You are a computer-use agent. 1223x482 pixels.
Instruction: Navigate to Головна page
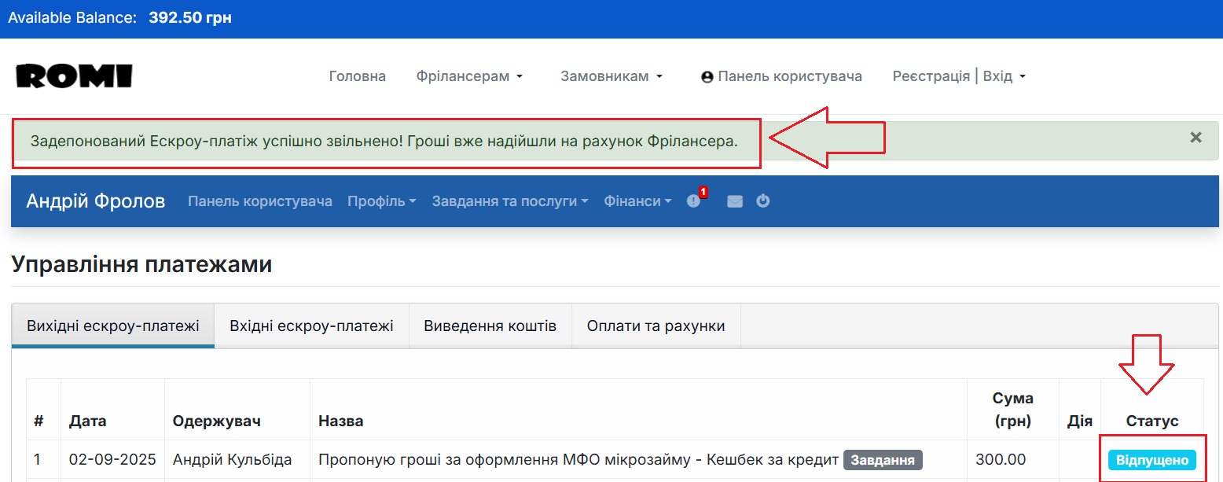[x=357, y=75]
